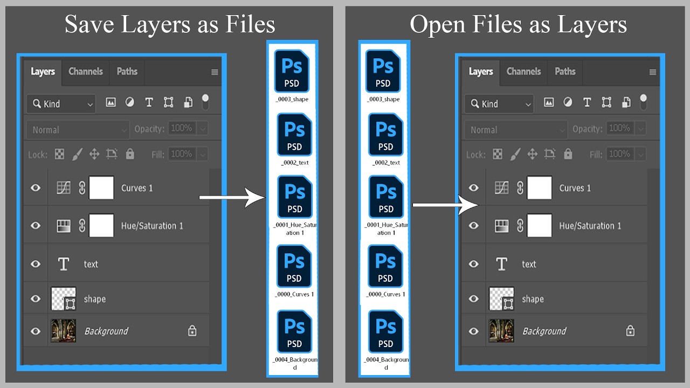Filter for shape layers in Open Files panel
Viewport: 690px width, 388px height.
[607, 102]
